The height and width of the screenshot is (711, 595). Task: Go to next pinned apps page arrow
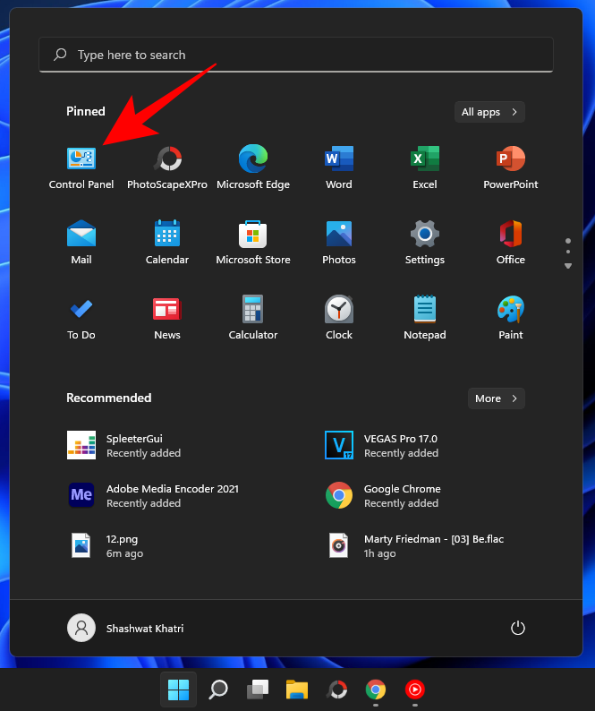tap(567, 266)
